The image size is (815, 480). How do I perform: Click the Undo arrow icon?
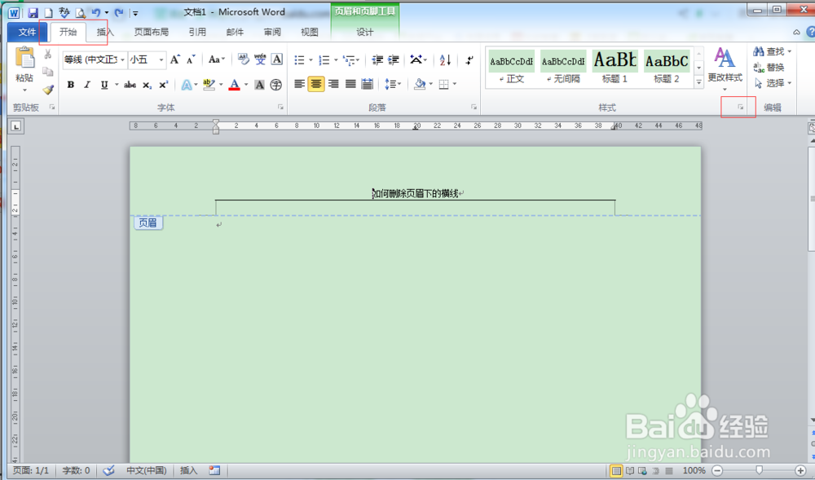(x=95, y=12)
